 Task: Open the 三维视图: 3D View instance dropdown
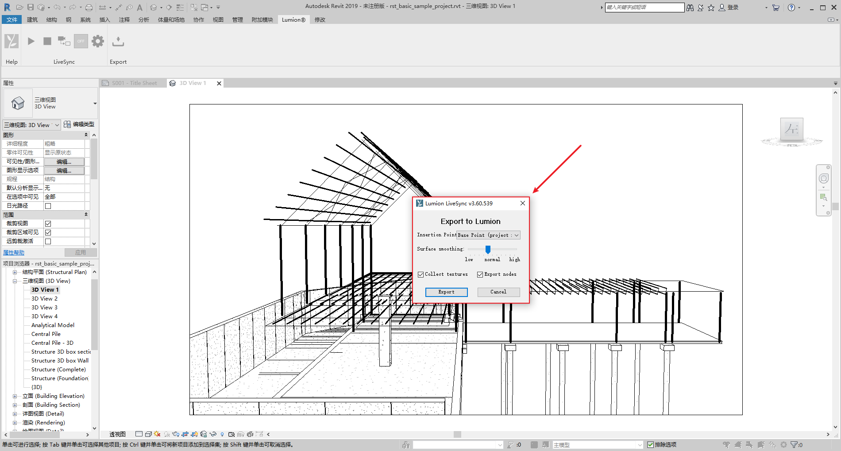(32, 125)
